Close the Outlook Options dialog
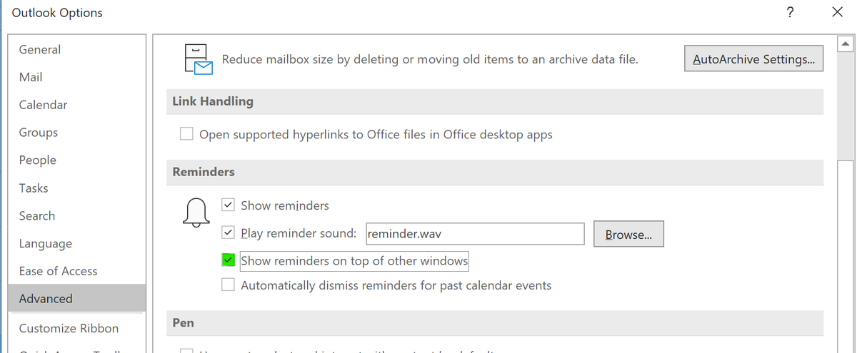 coord(837,12)
